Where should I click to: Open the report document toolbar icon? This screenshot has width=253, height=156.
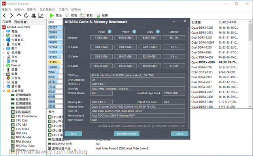(67, 15)
